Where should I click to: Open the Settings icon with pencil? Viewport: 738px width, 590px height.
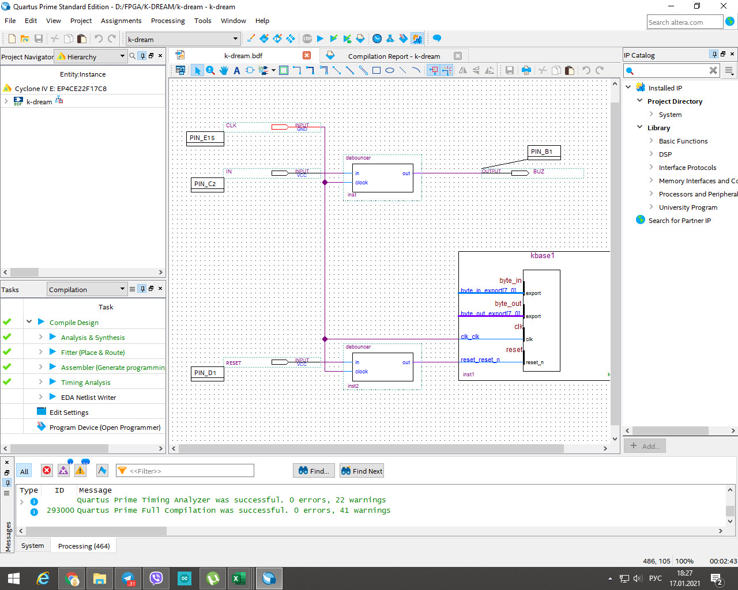click(251, 39)
